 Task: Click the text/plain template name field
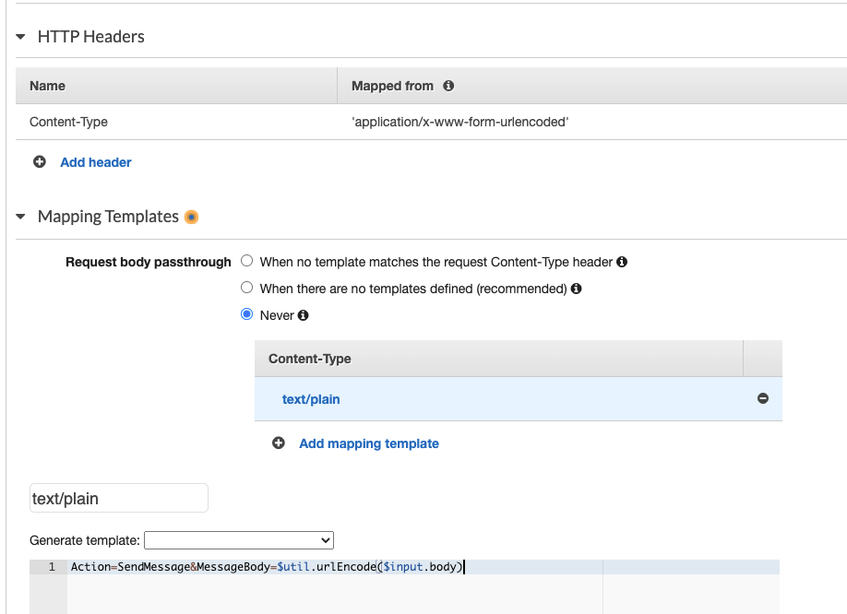point(118,497)
